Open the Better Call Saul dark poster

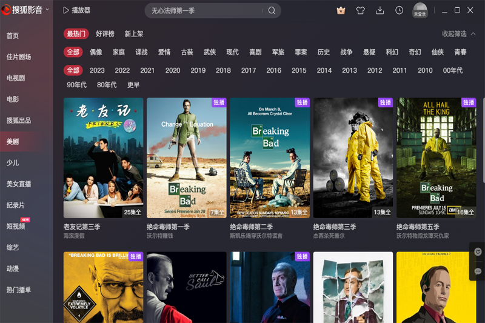pos(187,287)
